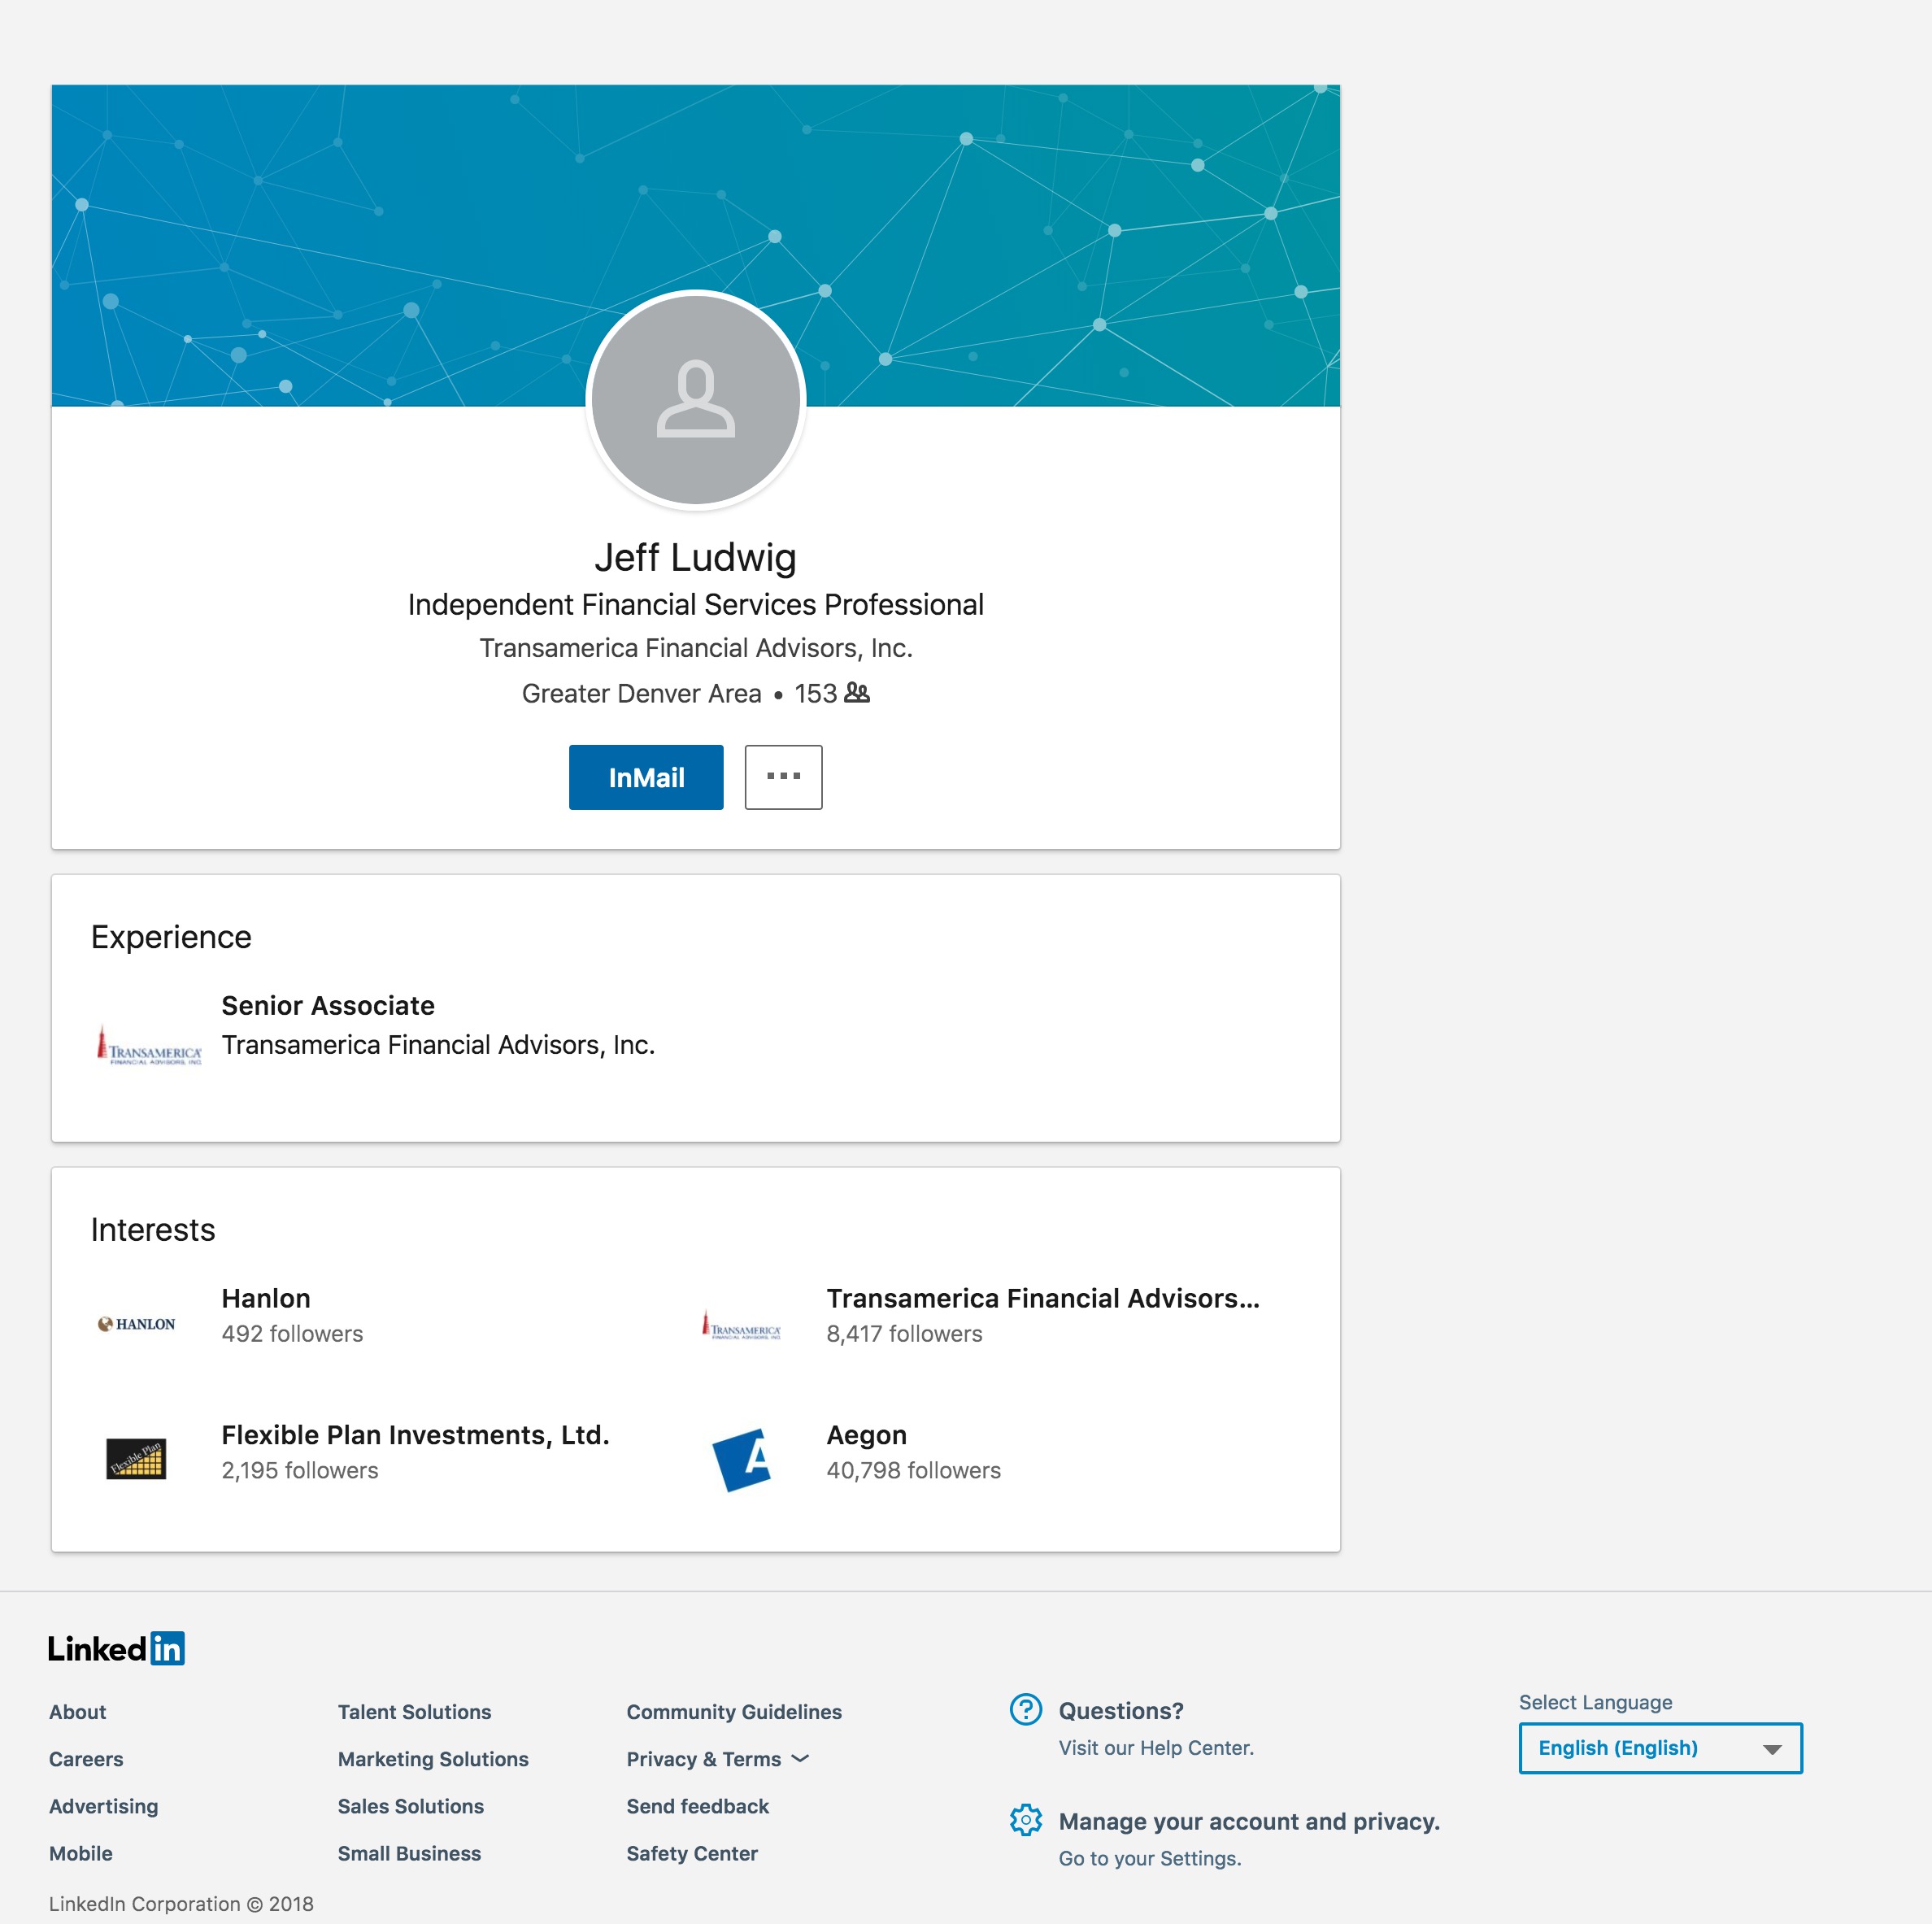
Task: Click the Hanlon company logo
Action: [137, 1324]
